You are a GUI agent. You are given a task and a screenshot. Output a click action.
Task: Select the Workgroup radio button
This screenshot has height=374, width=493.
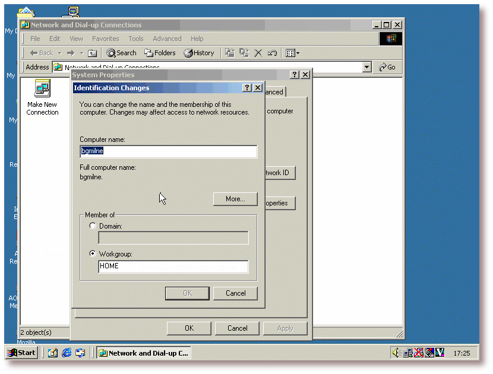(x=92, y=253)
